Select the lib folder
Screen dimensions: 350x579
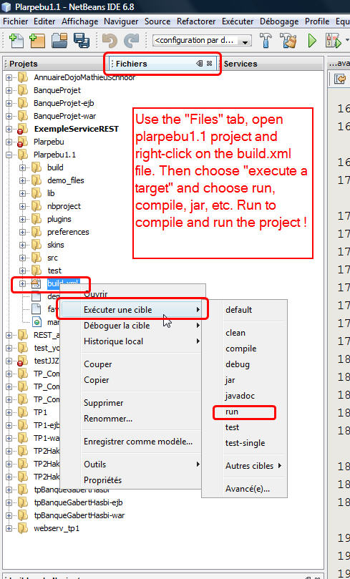51,193
